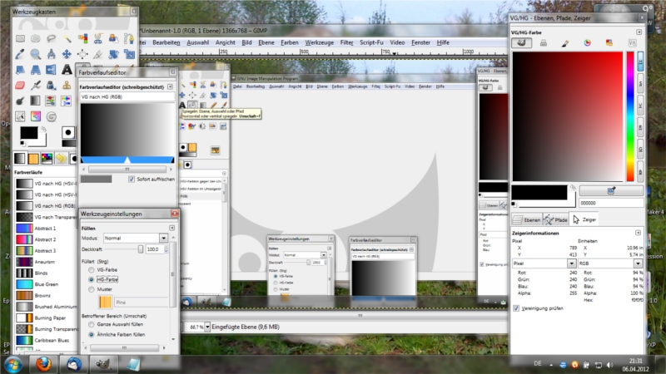Open the Farben menu
This screenshot has width=666, height=374.
coord(289,42)
